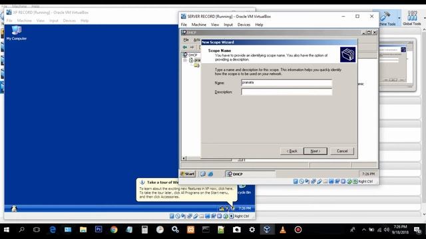Open My Computer on the XP desktop
The image size is (426, 239).
(x=16, y=33)
